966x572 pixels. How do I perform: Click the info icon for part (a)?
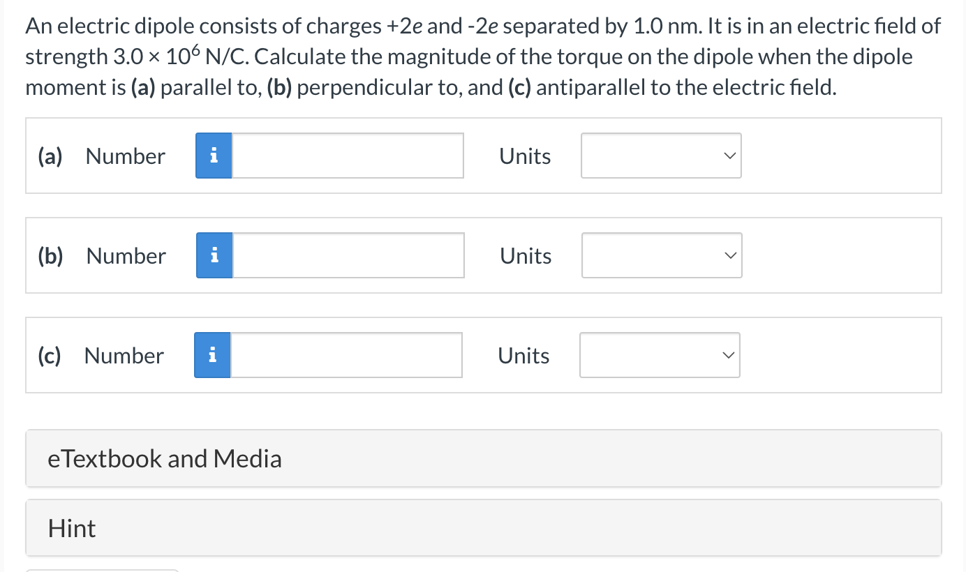214,156
